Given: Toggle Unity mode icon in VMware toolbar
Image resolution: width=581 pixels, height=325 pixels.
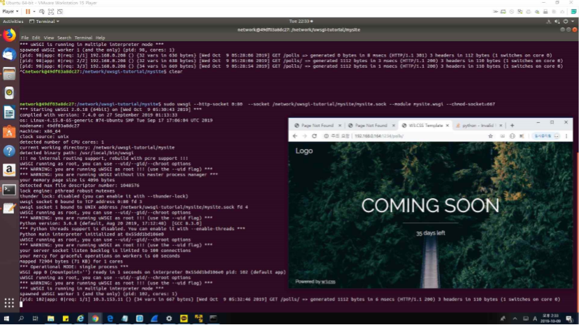Looking at the screenshot, I should click(60, 11).
